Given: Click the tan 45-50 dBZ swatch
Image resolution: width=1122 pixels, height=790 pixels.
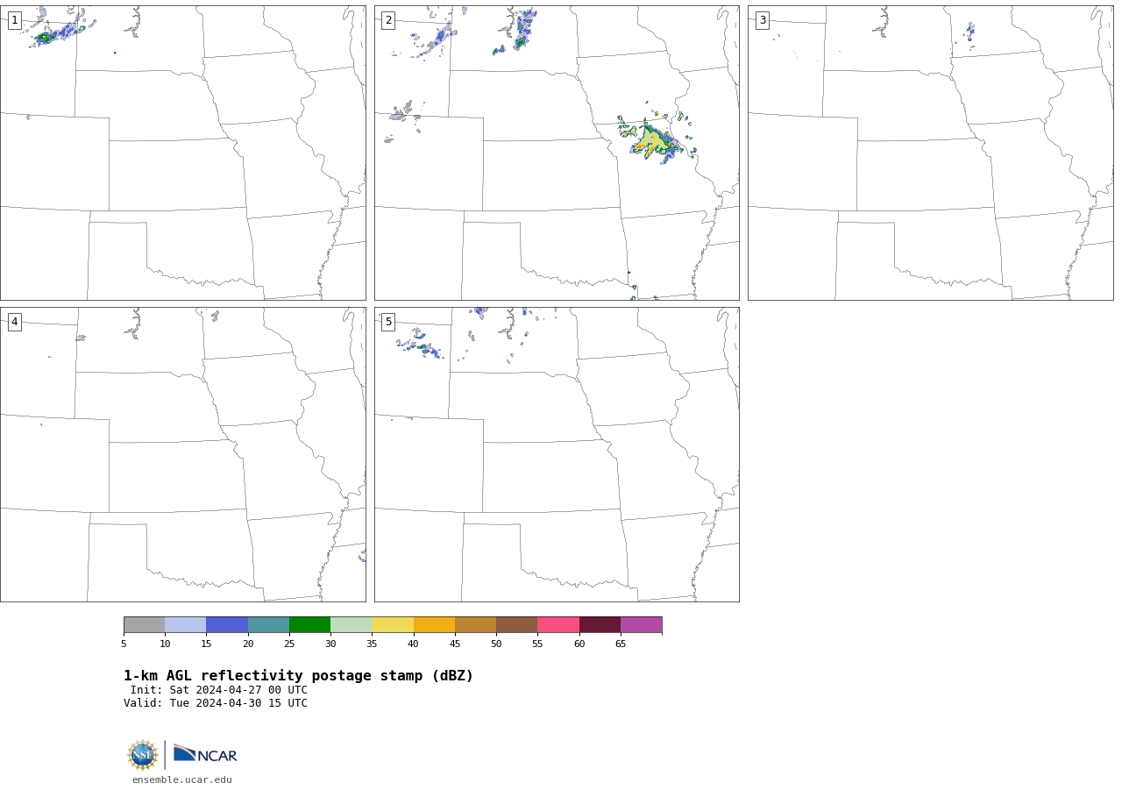Looking at the screenshot, I should click(475, 625).
